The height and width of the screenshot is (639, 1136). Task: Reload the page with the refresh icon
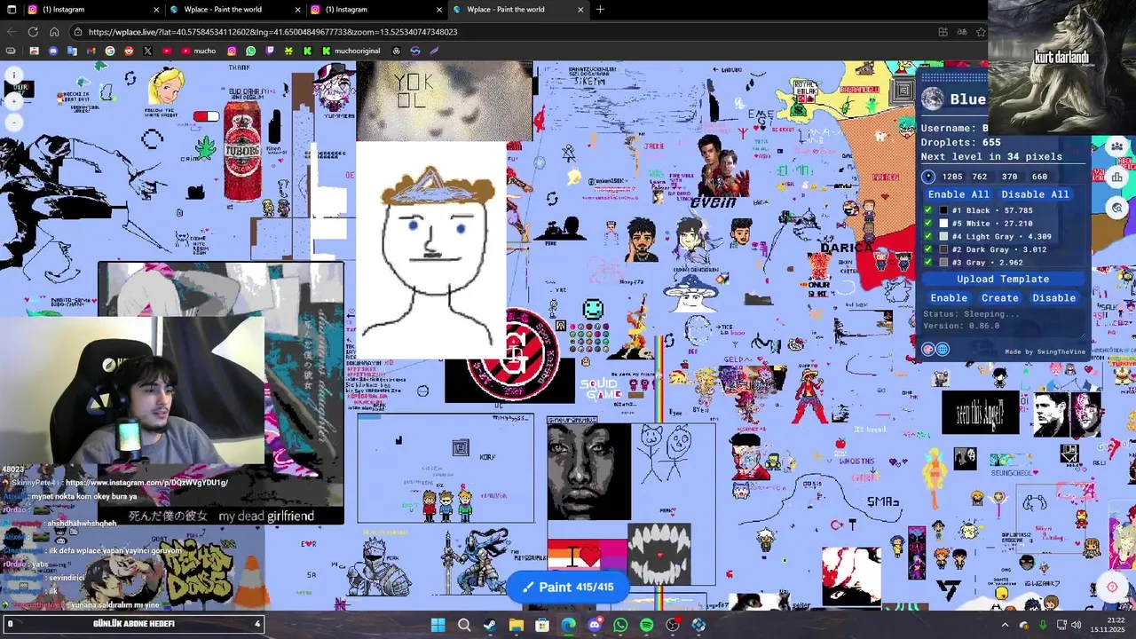click(x=33, y=32)
